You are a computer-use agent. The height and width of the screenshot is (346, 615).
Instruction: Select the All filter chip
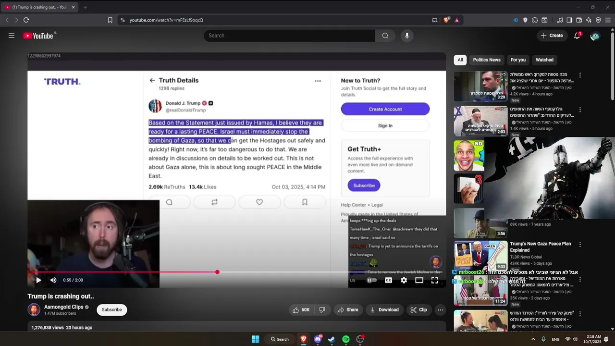(x=460, y=60)
